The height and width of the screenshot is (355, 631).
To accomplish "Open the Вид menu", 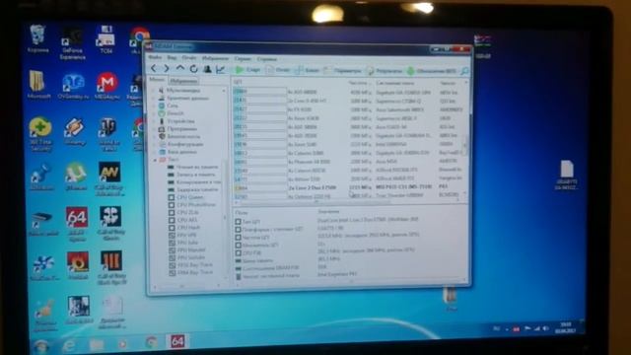I will (x=172, y=57).
